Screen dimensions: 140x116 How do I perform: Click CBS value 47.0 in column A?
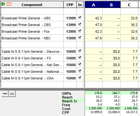pyautogui.click(x=94, y=25)
